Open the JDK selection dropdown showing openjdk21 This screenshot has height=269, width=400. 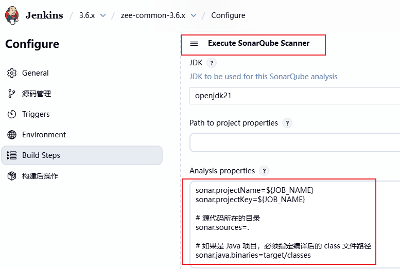[293, 96]
